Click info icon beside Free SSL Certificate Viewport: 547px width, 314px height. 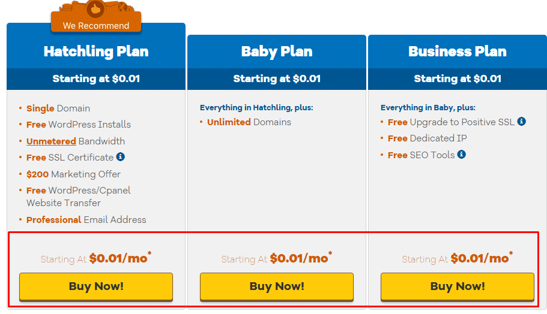pos(121,157)
